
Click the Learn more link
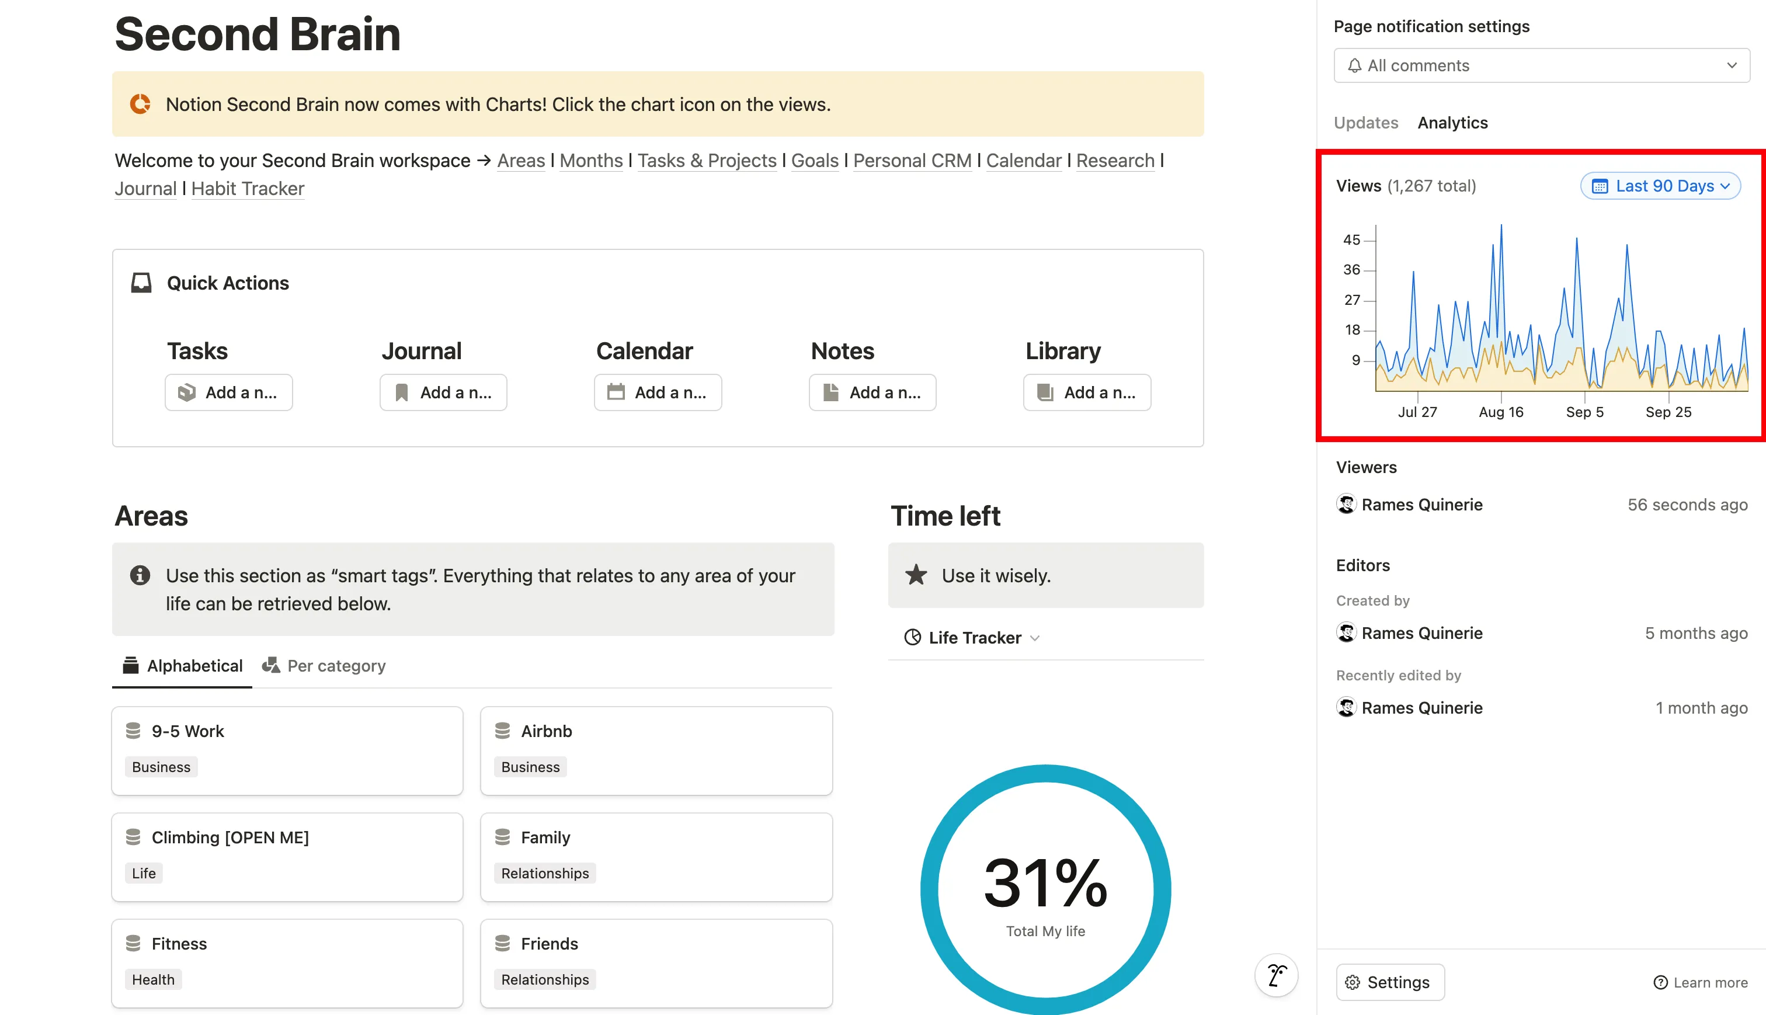(1701, 982)
